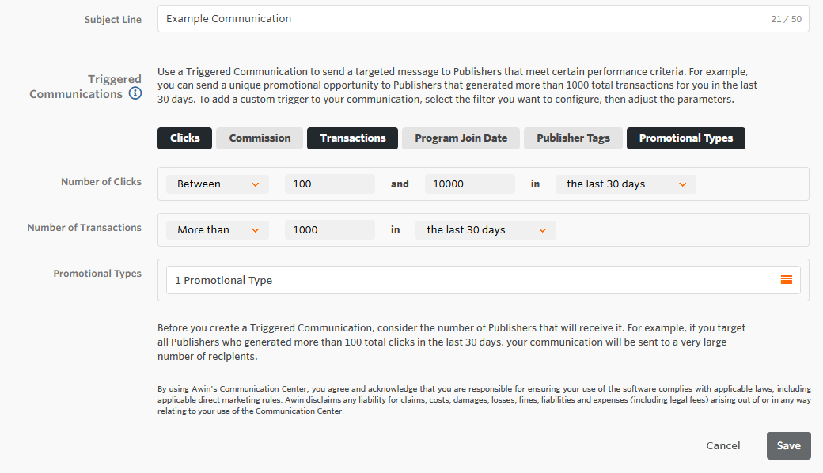
Task: Click the transactions value field showing 1000
Action: point(328,229)
